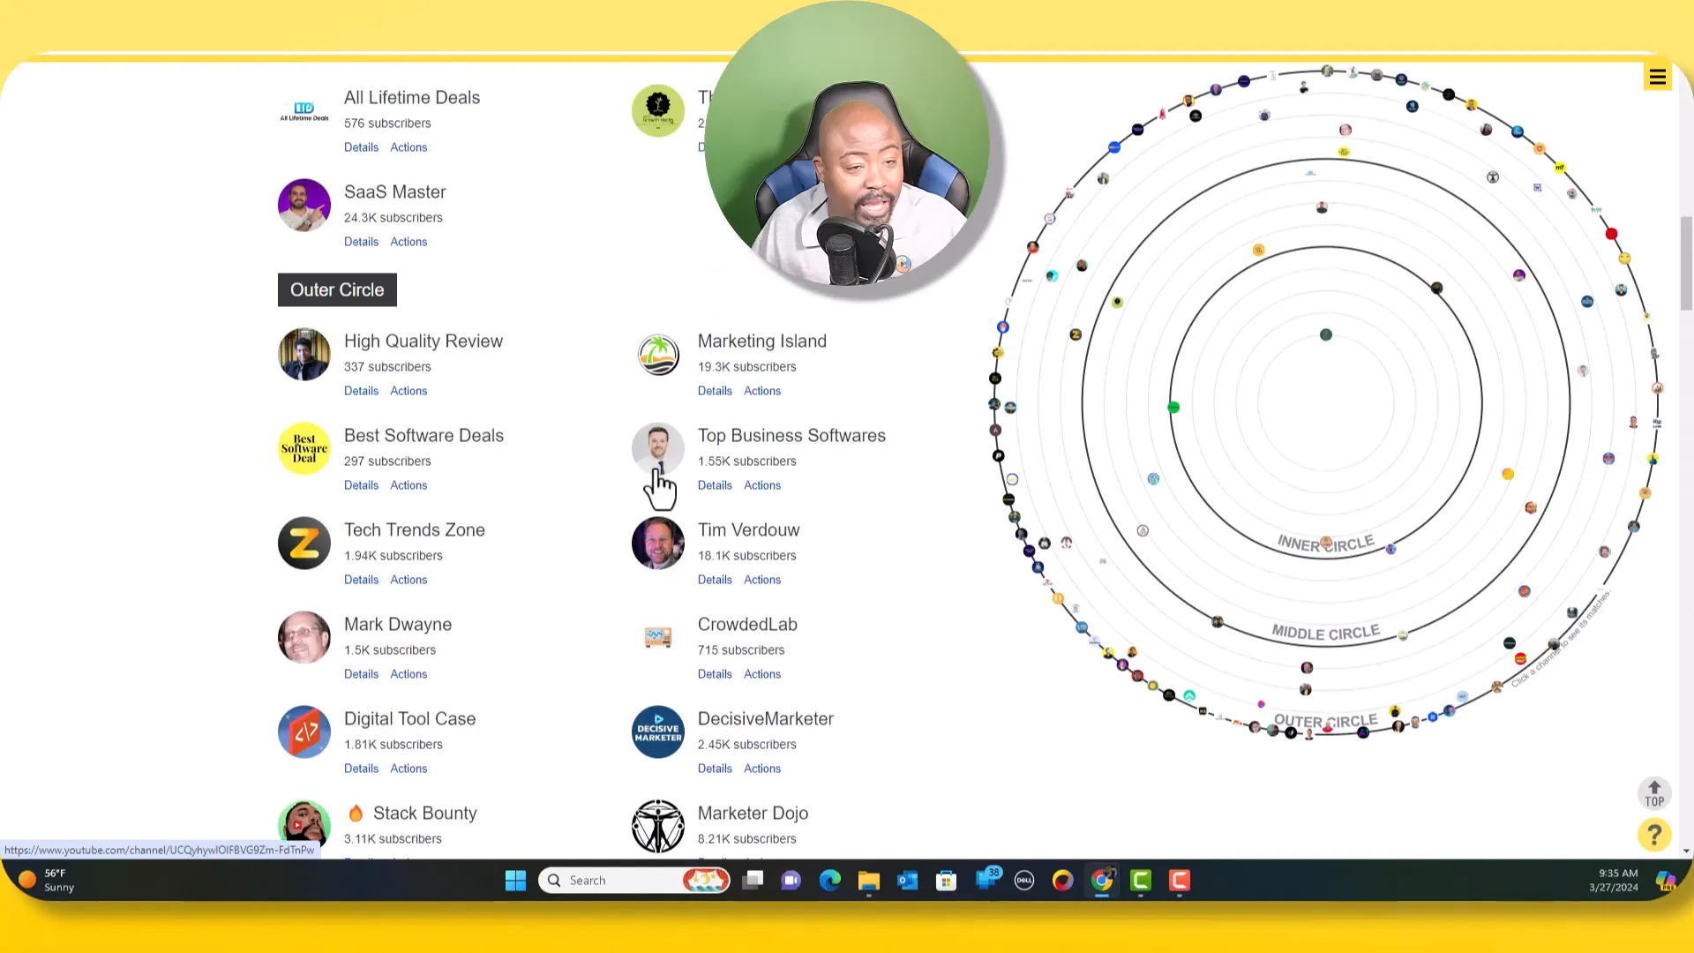Viewport: 1694px width, 953px height.
Task: Click the INNER CIRCLE ring label
Action: coord(1325,544)
